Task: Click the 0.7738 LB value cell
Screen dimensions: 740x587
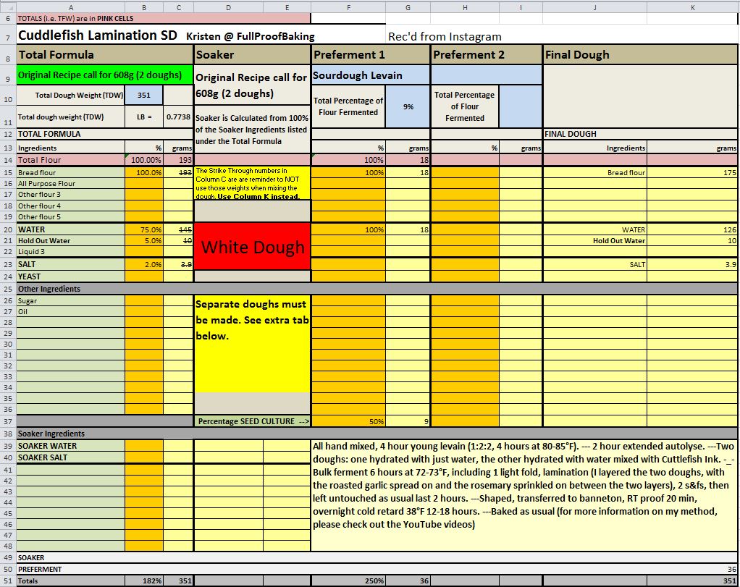Action: coord(178,117)
